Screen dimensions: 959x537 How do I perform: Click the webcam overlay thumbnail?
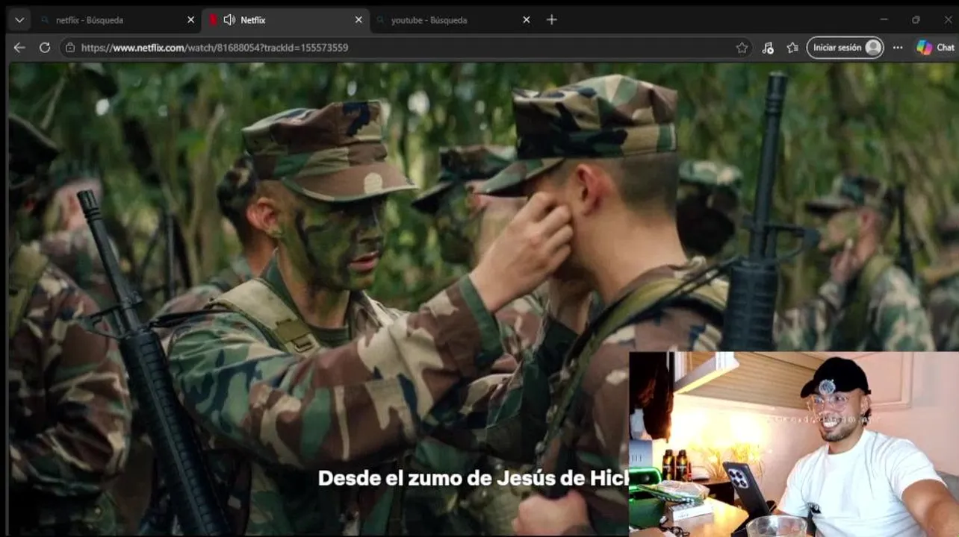coord(793,444)
